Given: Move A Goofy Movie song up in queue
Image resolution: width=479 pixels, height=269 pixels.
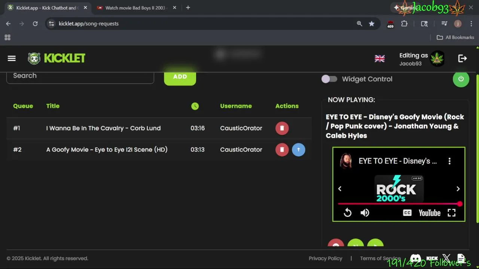Looking at the screenshot, I should click(x=298, y=149).
